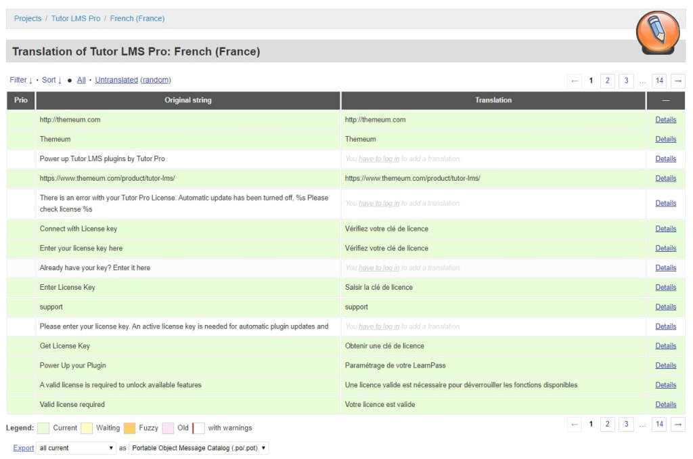
Task: Open Details for Themeum row
Action: 666,139
